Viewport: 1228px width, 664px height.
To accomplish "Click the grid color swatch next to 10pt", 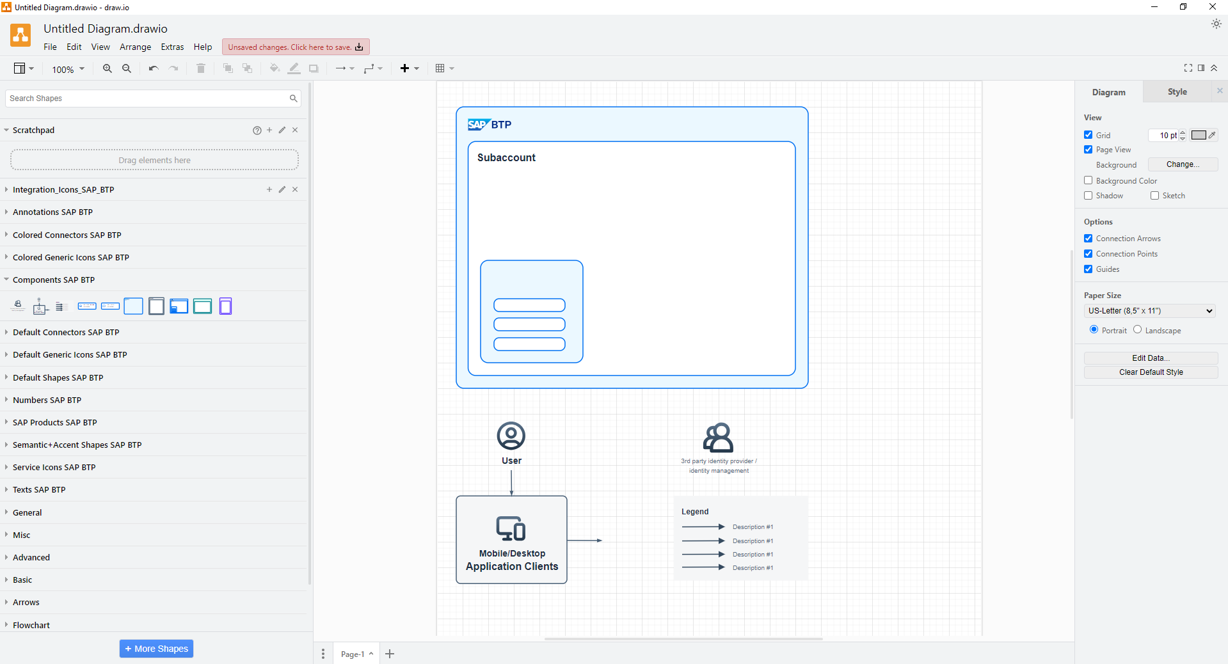I will [x=1198, y=135].
